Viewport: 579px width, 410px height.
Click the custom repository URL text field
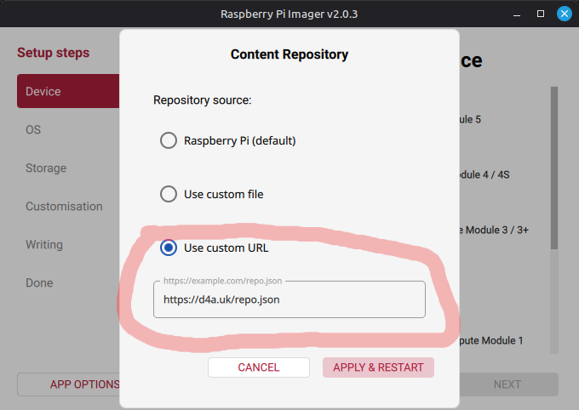(289, 299)
